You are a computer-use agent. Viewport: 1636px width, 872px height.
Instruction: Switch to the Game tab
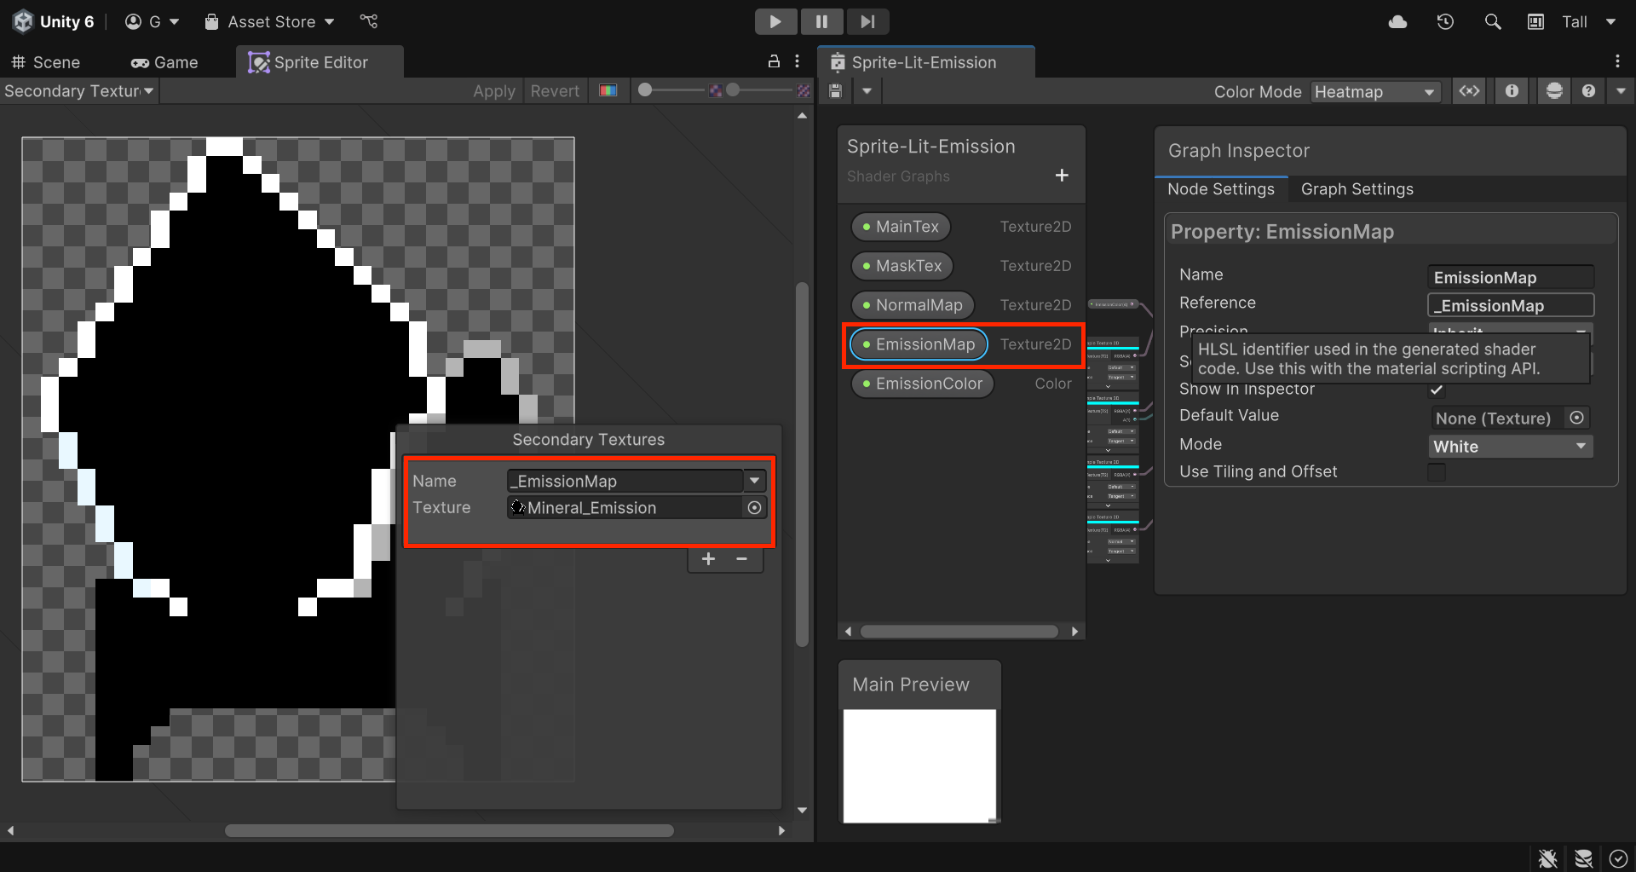click(x=164, y=62)
